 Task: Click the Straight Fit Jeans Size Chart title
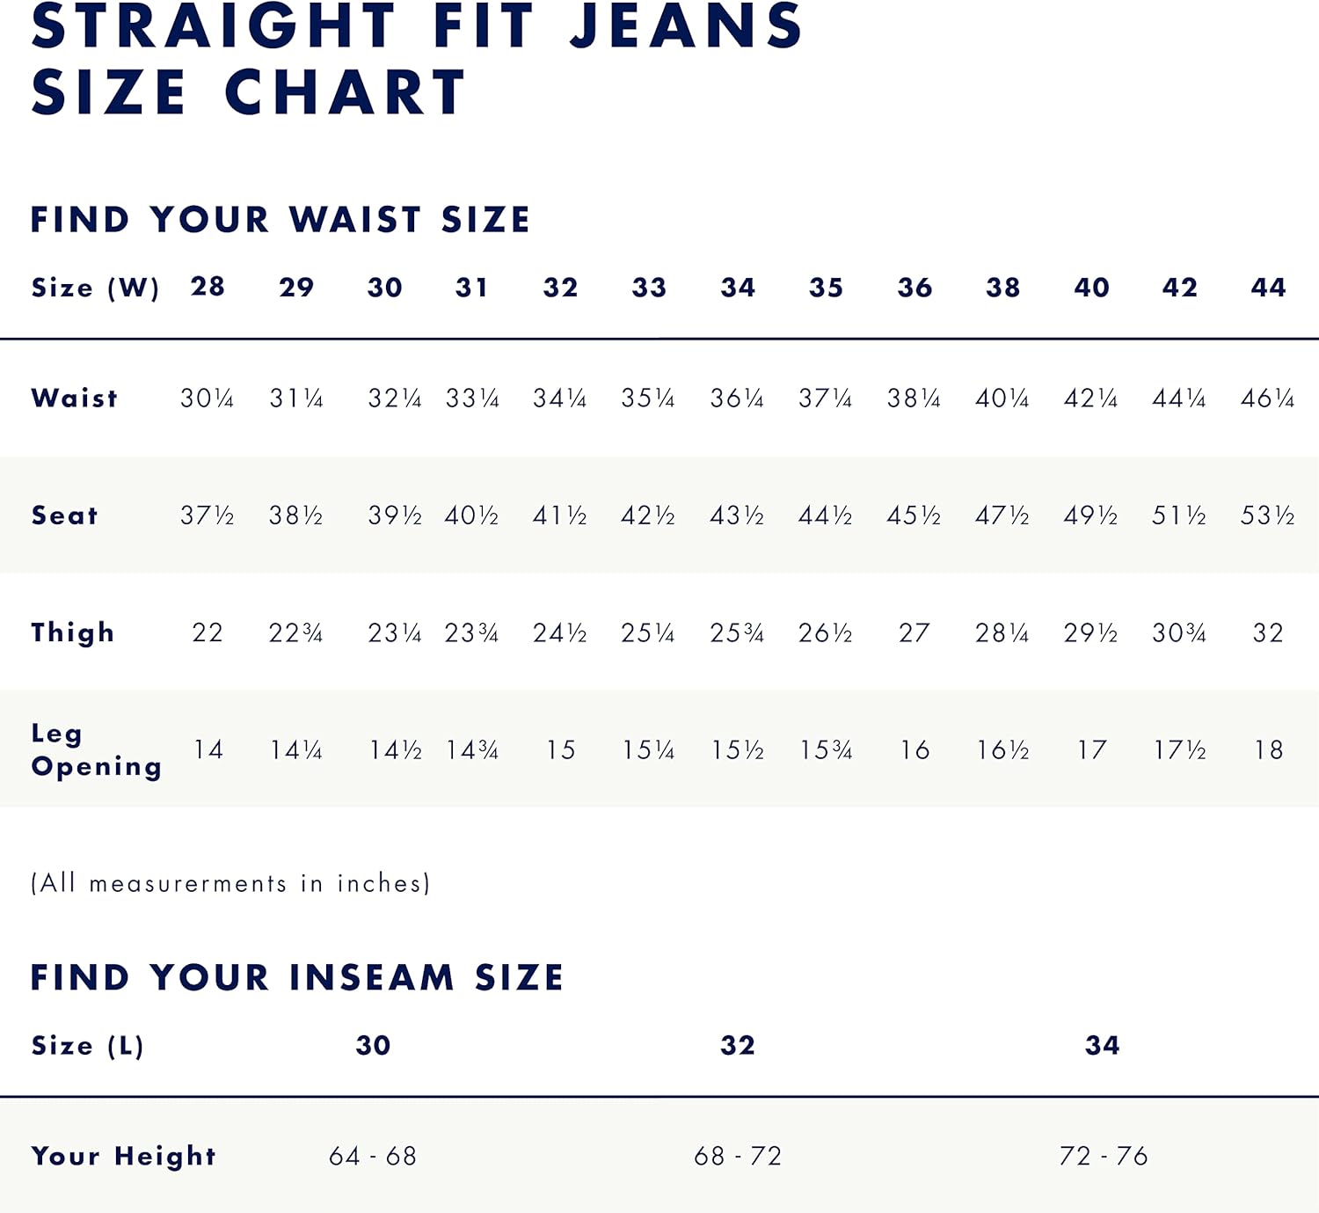(416, 58)
